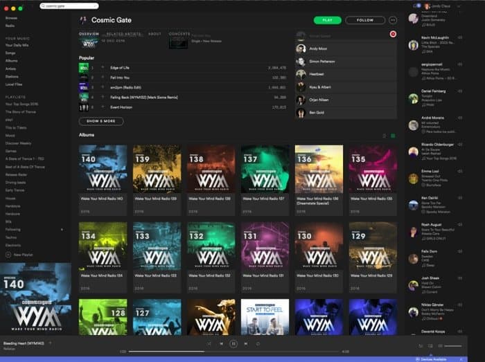Image resolution: width=485 pixels, height=362 pixels.
Task: Add Edge of Life to library
Action: [x=103, y=67]
